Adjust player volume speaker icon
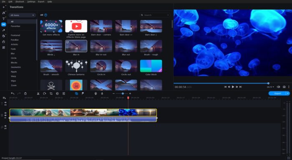The height and width of the screenshot is (160, 292). (278, 87)
